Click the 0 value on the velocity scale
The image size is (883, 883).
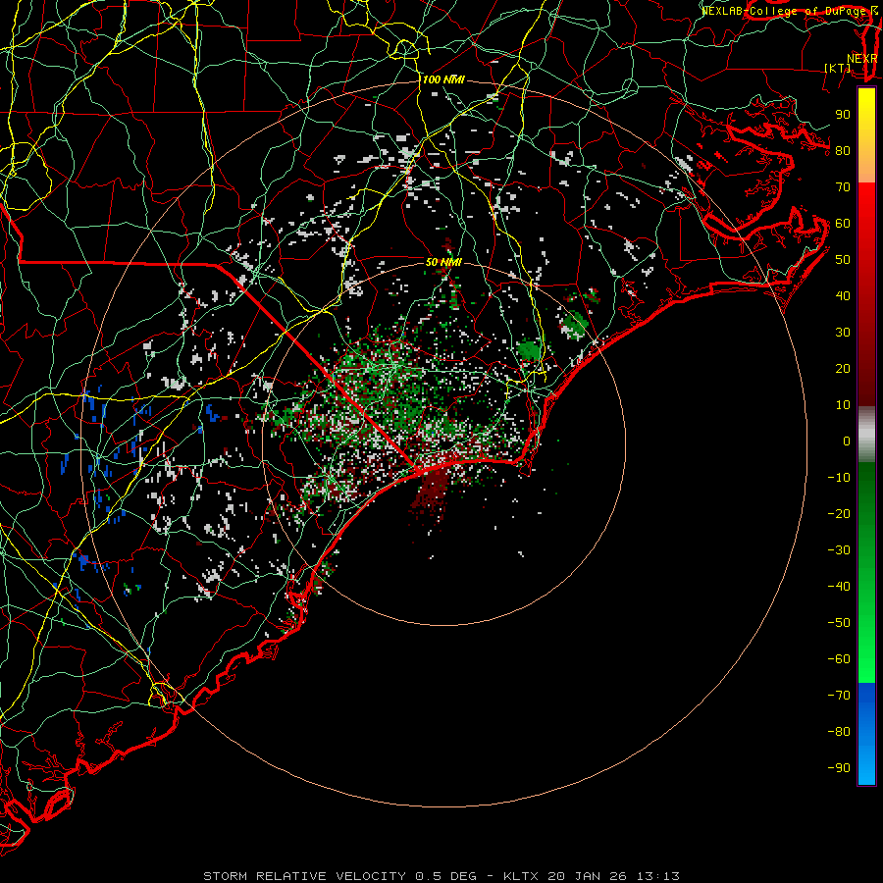coord(847,441)
